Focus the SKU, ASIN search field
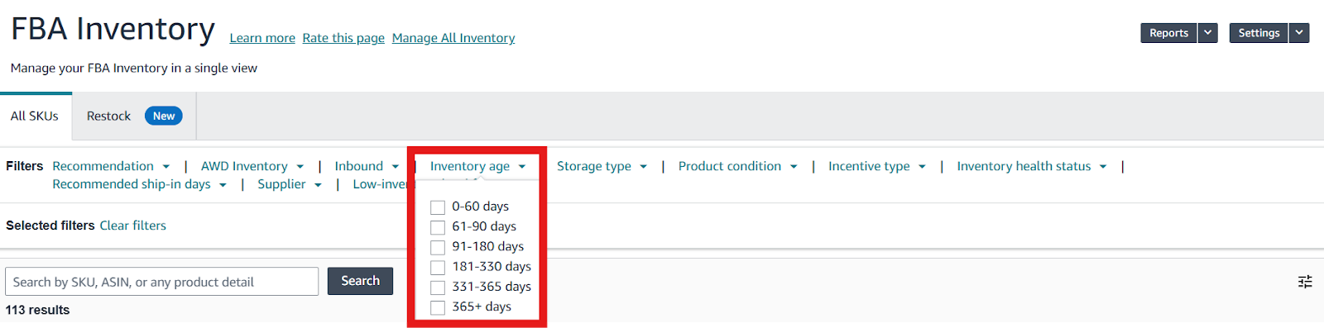The image size is (1324, 328). (162, 282)
